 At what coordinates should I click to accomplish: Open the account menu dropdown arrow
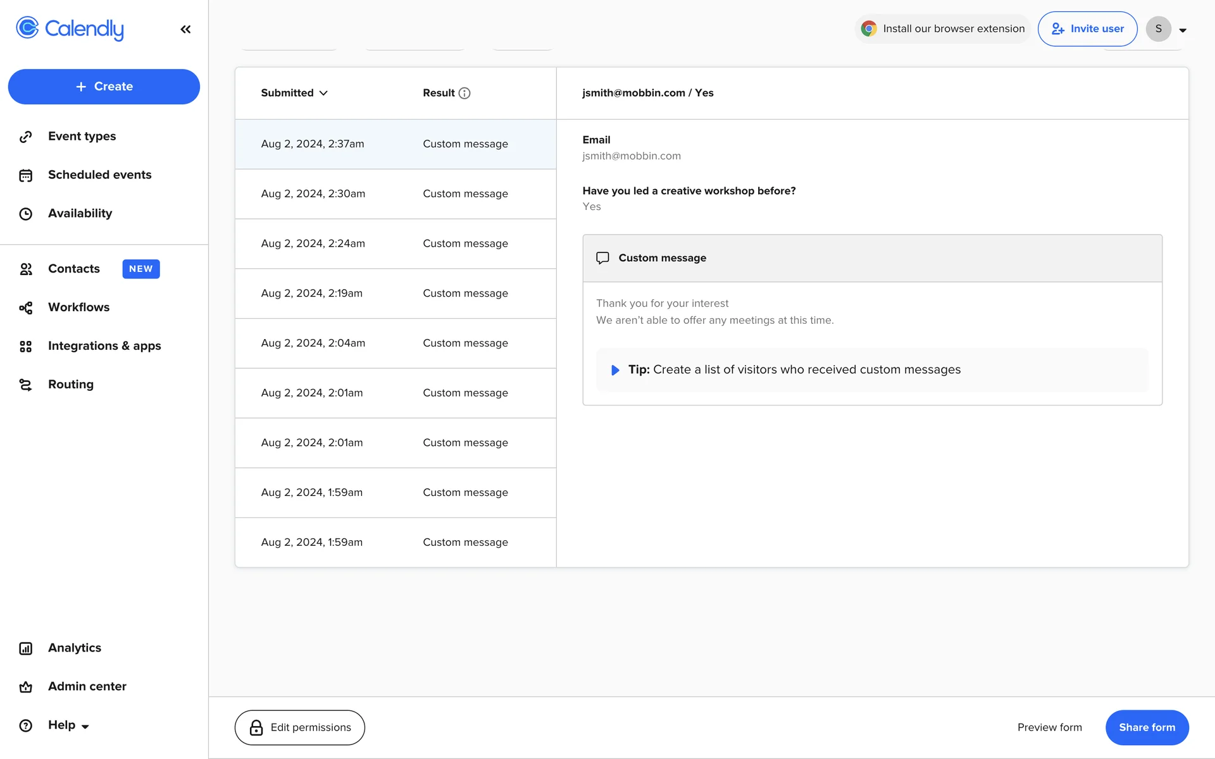pyautogui.click(x=1182, y=30)
